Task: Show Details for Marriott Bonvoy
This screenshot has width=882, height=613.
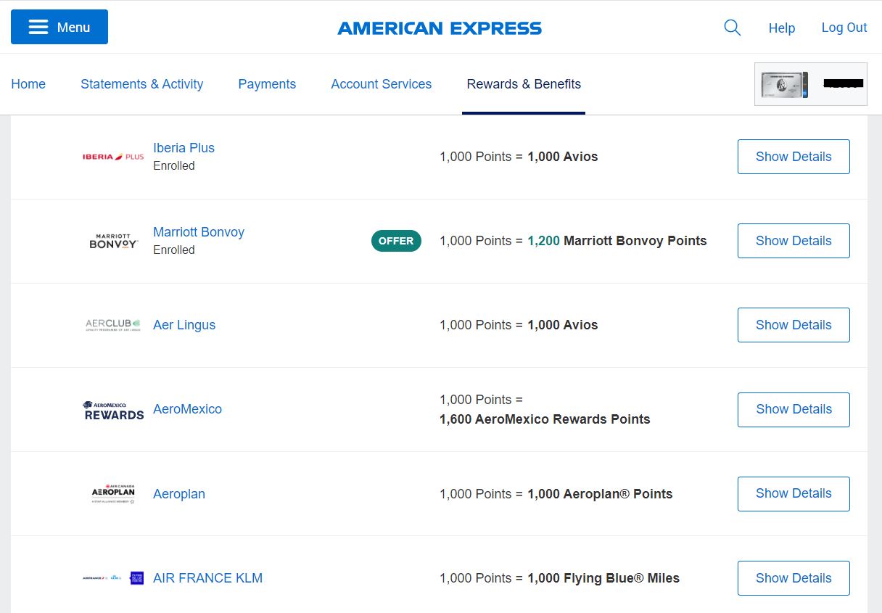Action: pyautogui.click(x=794, y=241)
